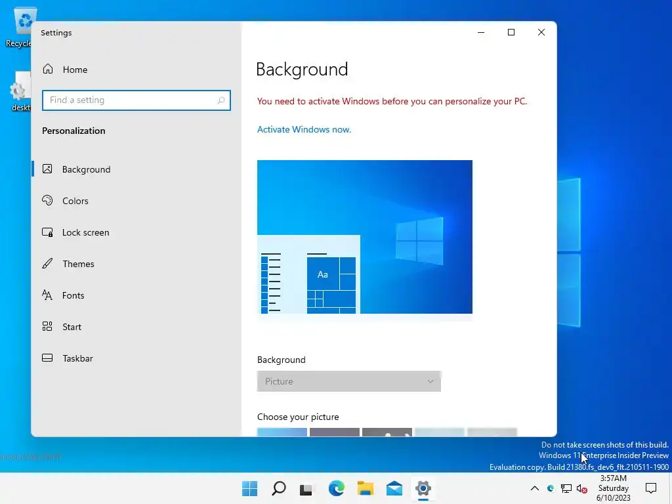Click the Taskbar icon in sidebar
This screenshot has height=504, width=672.
(47, 358)
